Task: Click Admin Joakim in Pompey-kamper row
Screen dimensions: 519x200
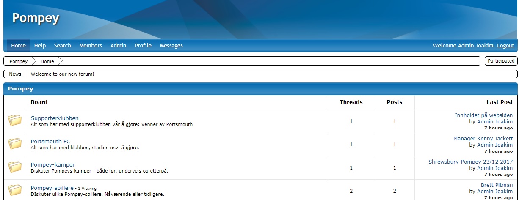Action: [495, 168]
